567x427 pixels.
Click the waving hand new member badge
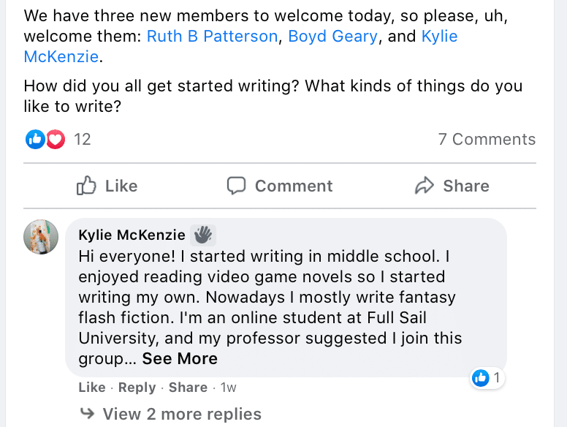pos(203,235)
